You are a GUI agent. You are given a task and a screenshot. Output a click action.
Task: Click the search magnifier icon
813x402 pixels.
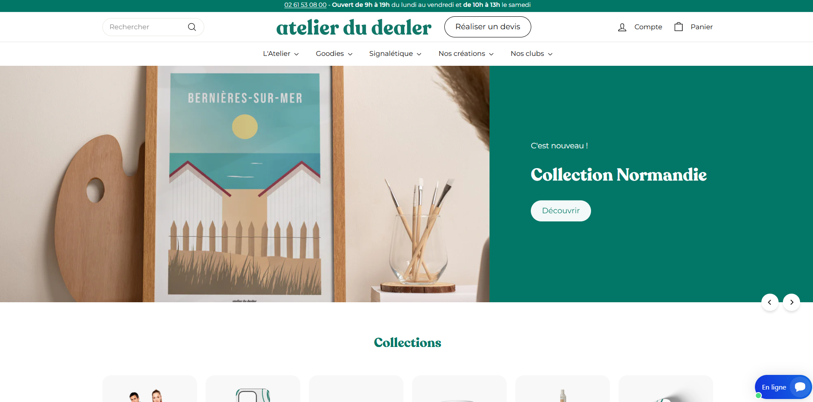(192, 27)
